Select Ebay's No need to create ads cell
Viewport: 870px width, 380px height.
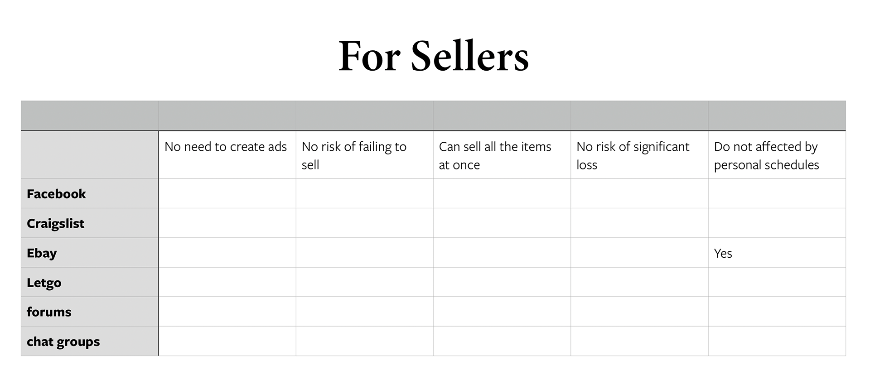[227, 253]
